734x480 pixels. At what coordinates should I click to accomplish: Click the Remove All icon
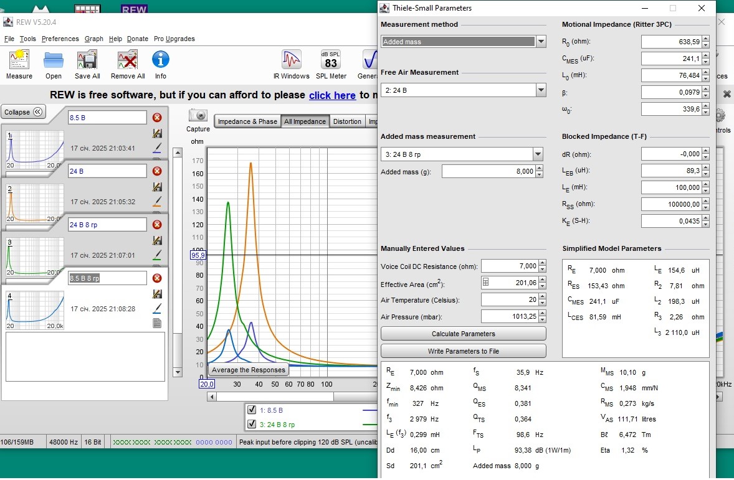coord(128,60)
